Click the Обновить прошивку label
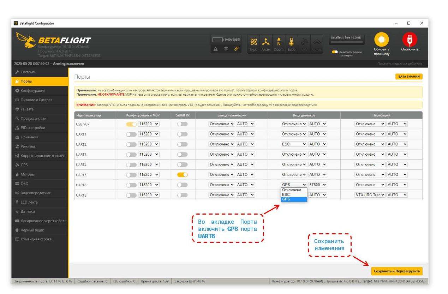The height and width of the screenshot is (294, 448). tap(381, 52)
